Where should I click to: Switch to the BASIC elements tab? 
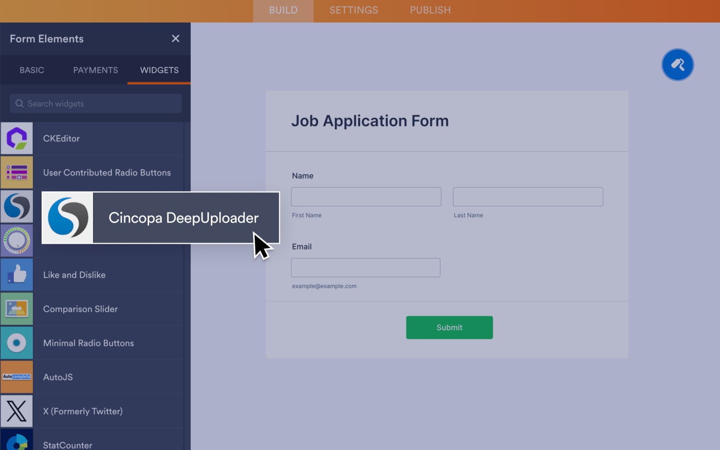pos(32,70)
